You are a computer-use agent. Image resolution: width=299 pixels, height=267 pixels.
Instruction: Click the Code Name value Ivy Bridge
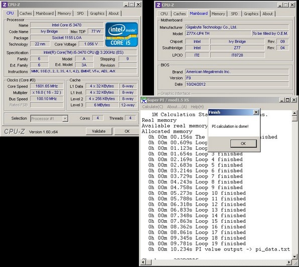point(49,31)
